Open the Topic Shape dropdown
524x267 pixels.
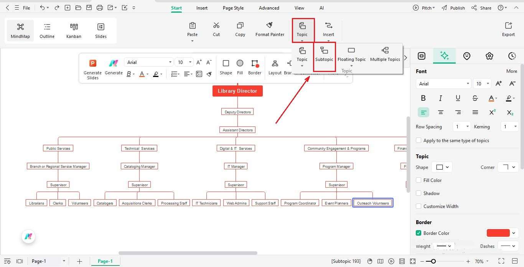coord(442,167)
